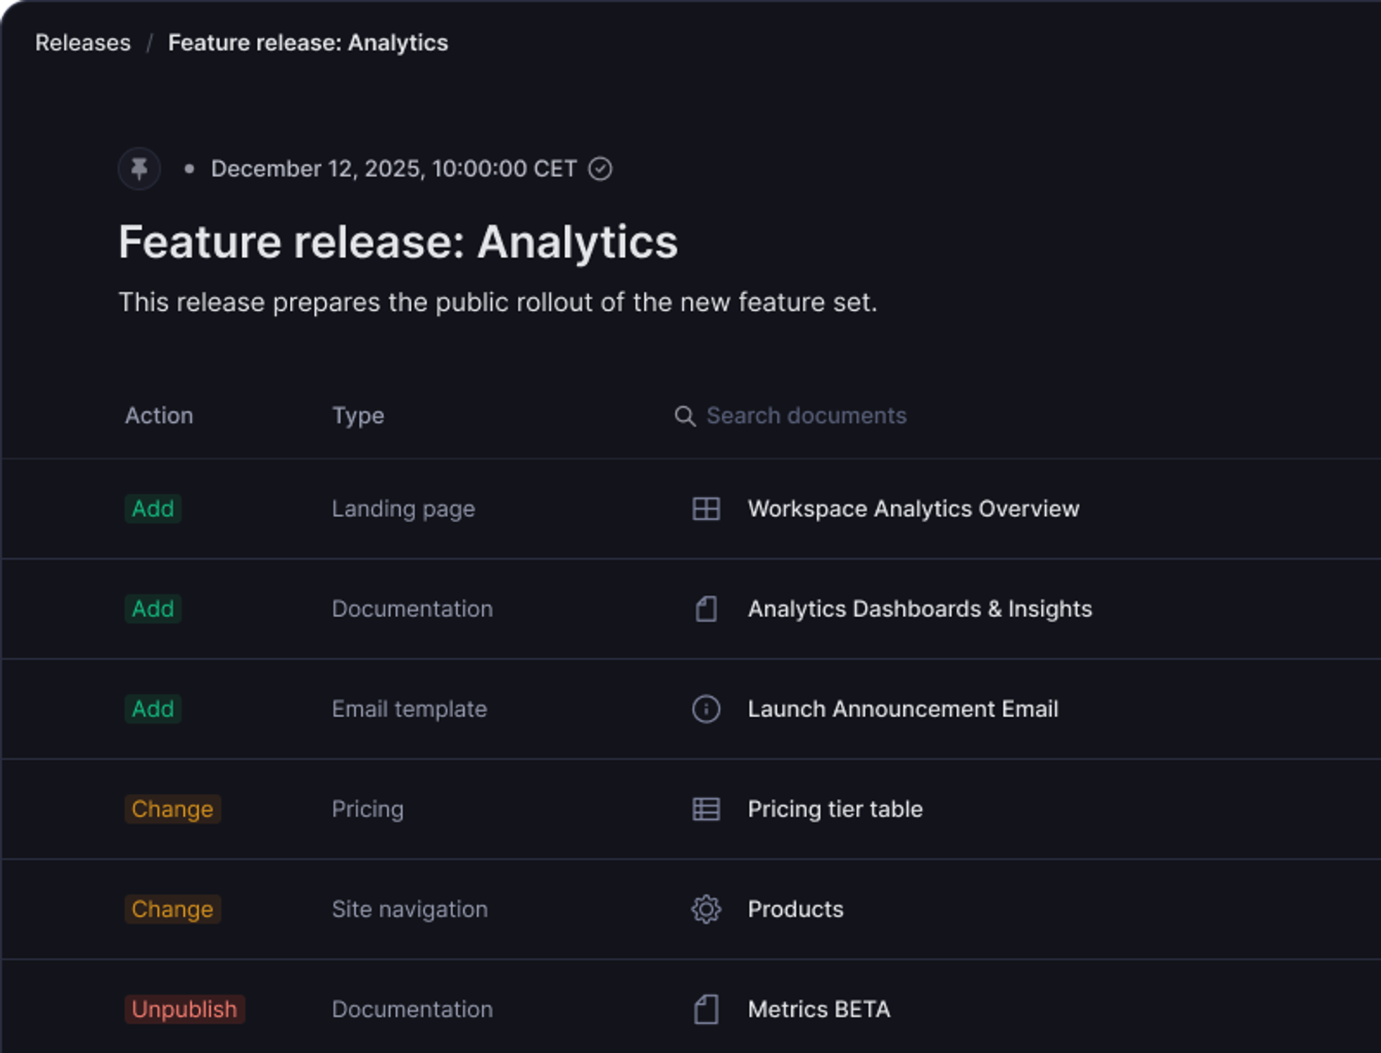Click the Workspace Analytics Overview grid icon

click(x=706, y=509)
